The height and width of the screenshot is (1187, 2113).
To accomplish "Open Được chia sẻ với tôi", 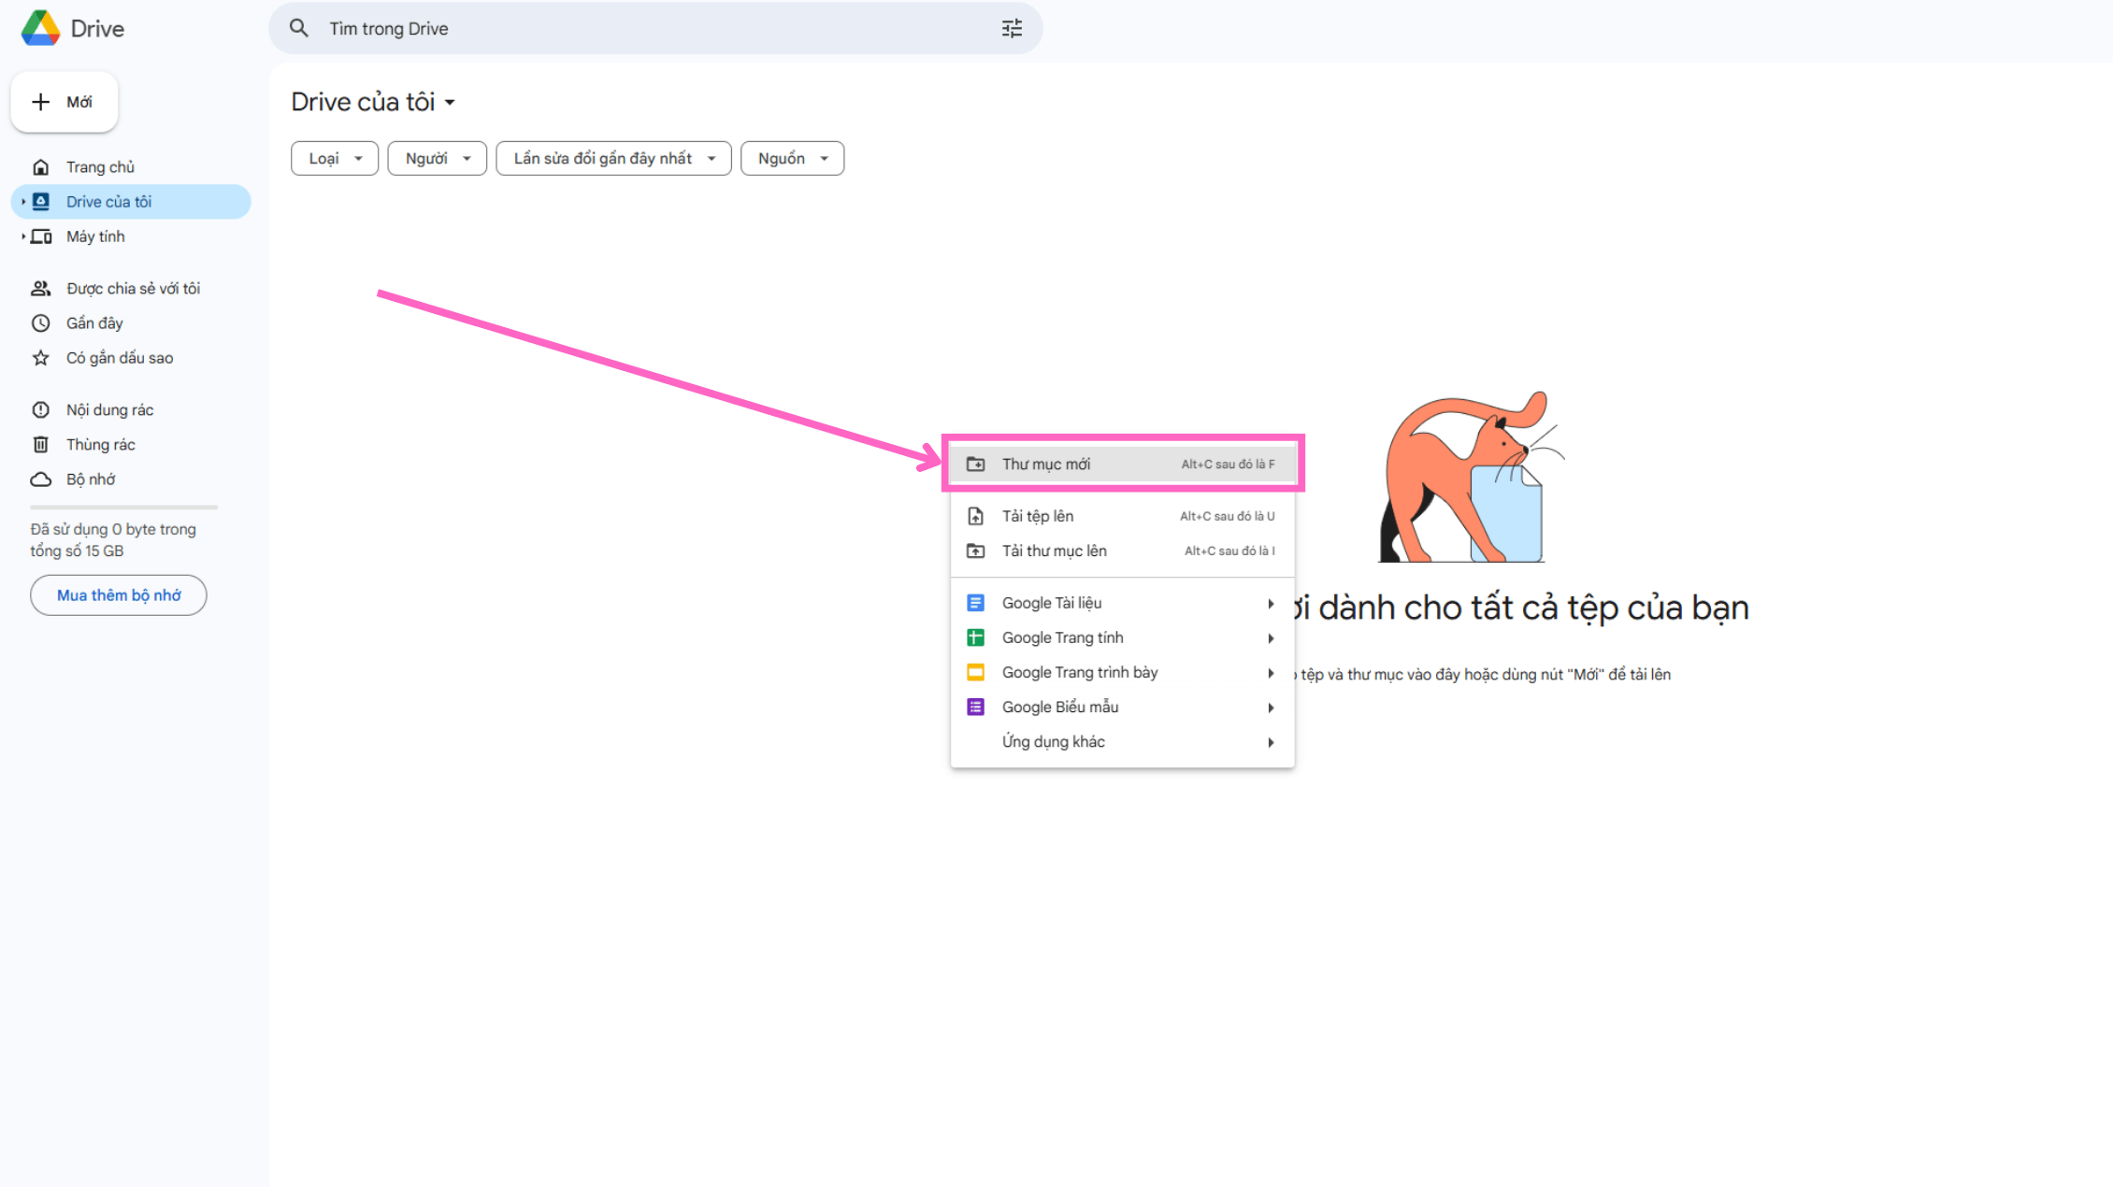I will coord(133,289).
